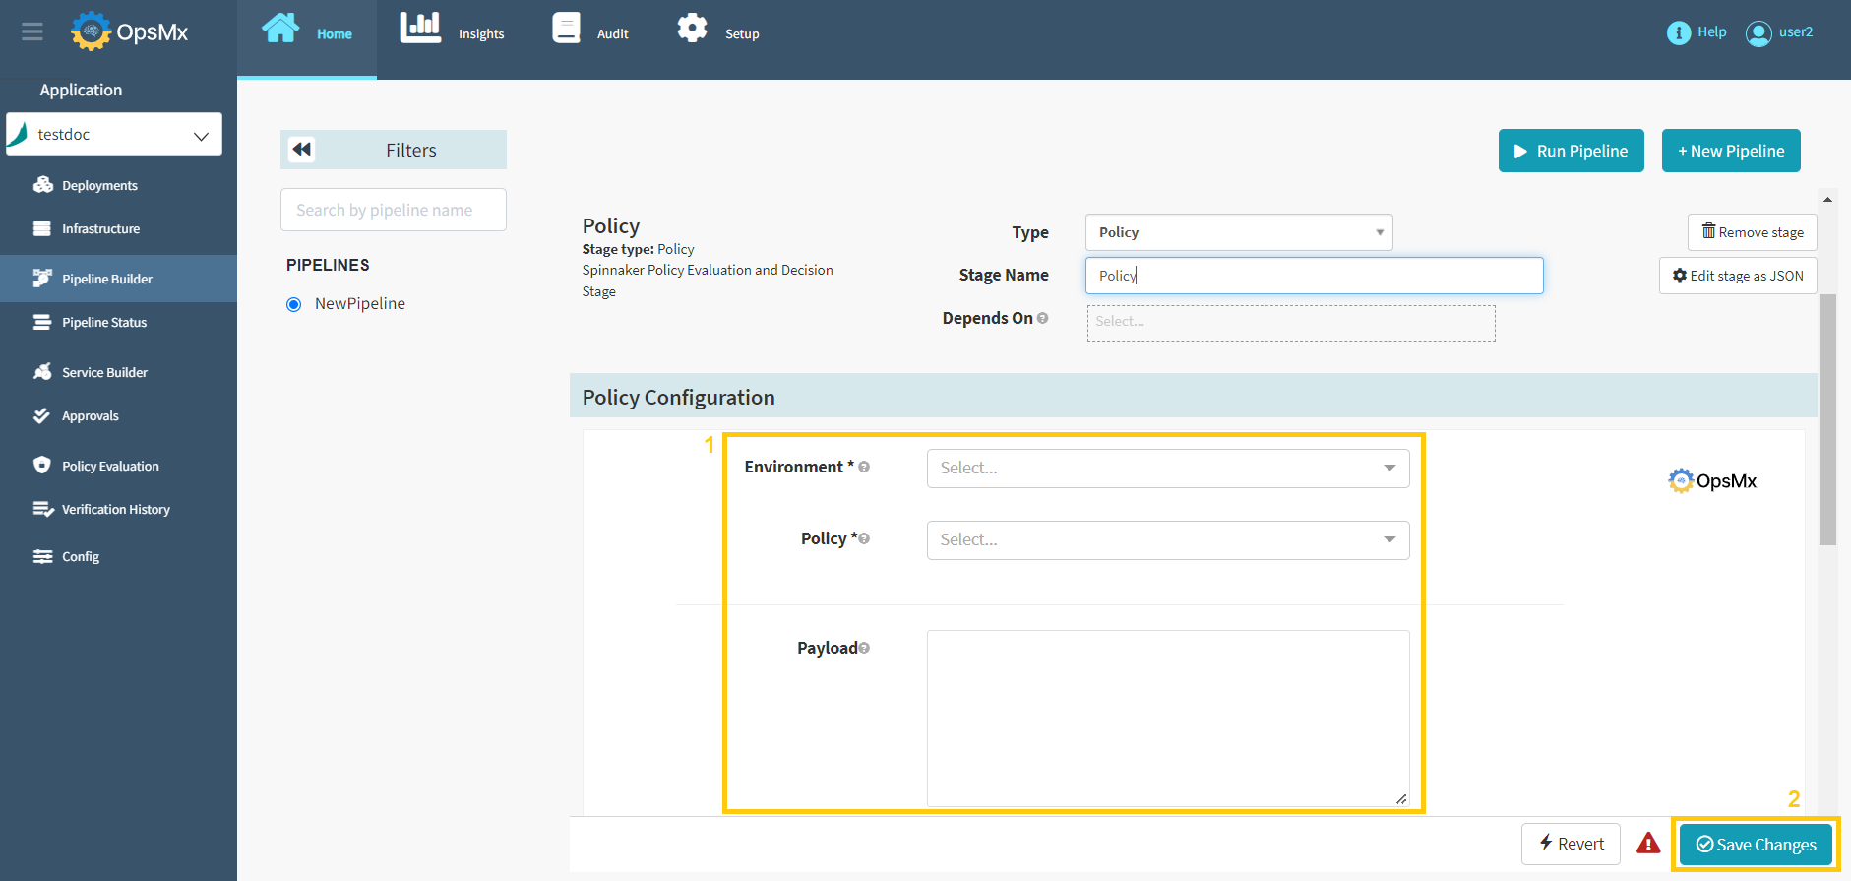Focus the Payload text area
This screenshot has width=1851, height=881.
coord(1167,718)
